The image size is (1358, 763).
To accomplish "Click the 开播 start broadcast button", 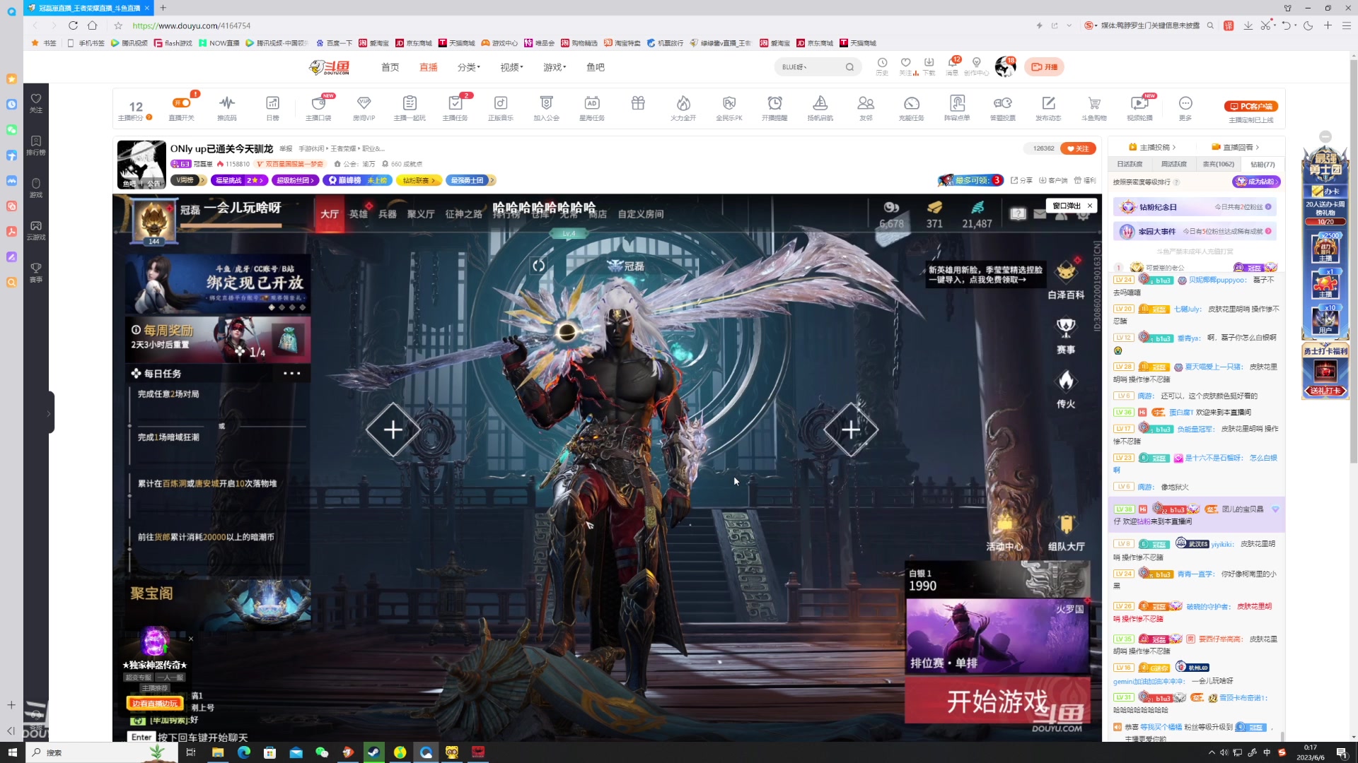I will click(x=1044, y=67).
